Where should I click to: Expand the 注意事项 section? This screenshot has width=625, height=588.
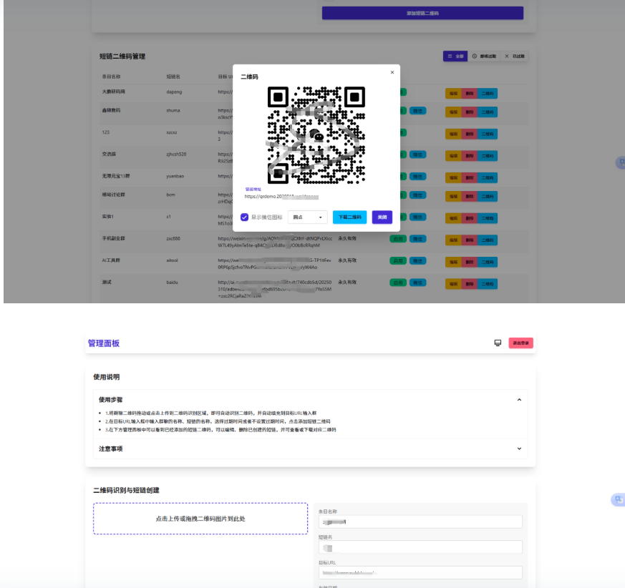[x=519, y=449]
